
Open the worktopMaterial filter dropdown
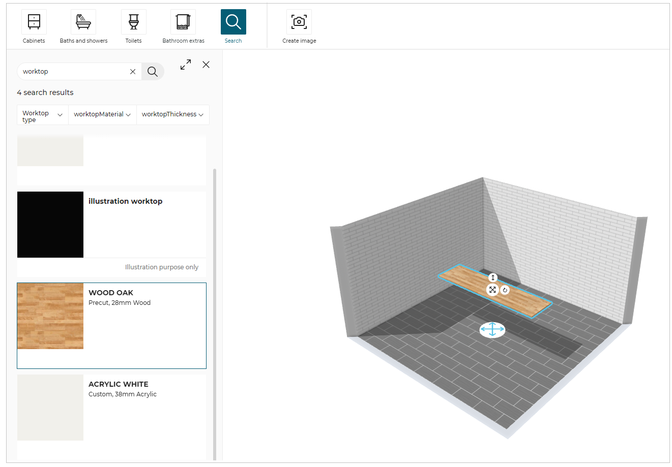102,115
